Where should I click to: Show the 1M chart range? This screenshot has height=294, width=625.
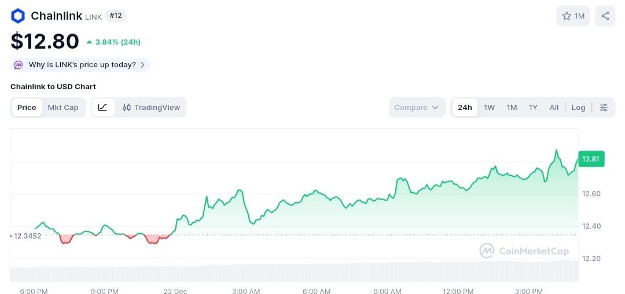512,108
